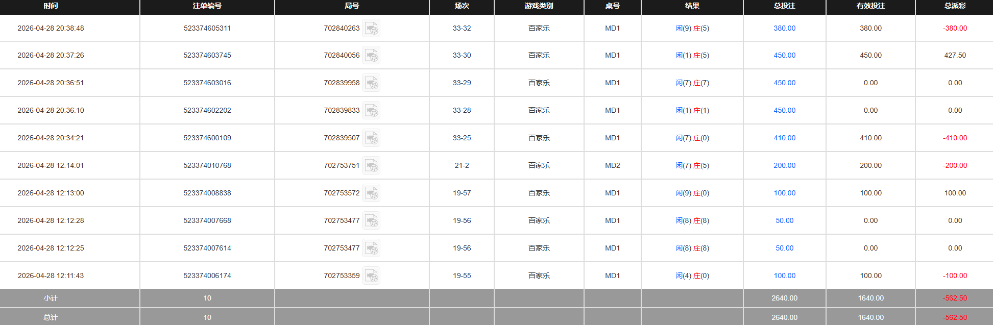Viewport: 993px width, 325px height.
Task: Click the 410.00 total bet amount
Action: pyautogui.click(x=784, y=138)
